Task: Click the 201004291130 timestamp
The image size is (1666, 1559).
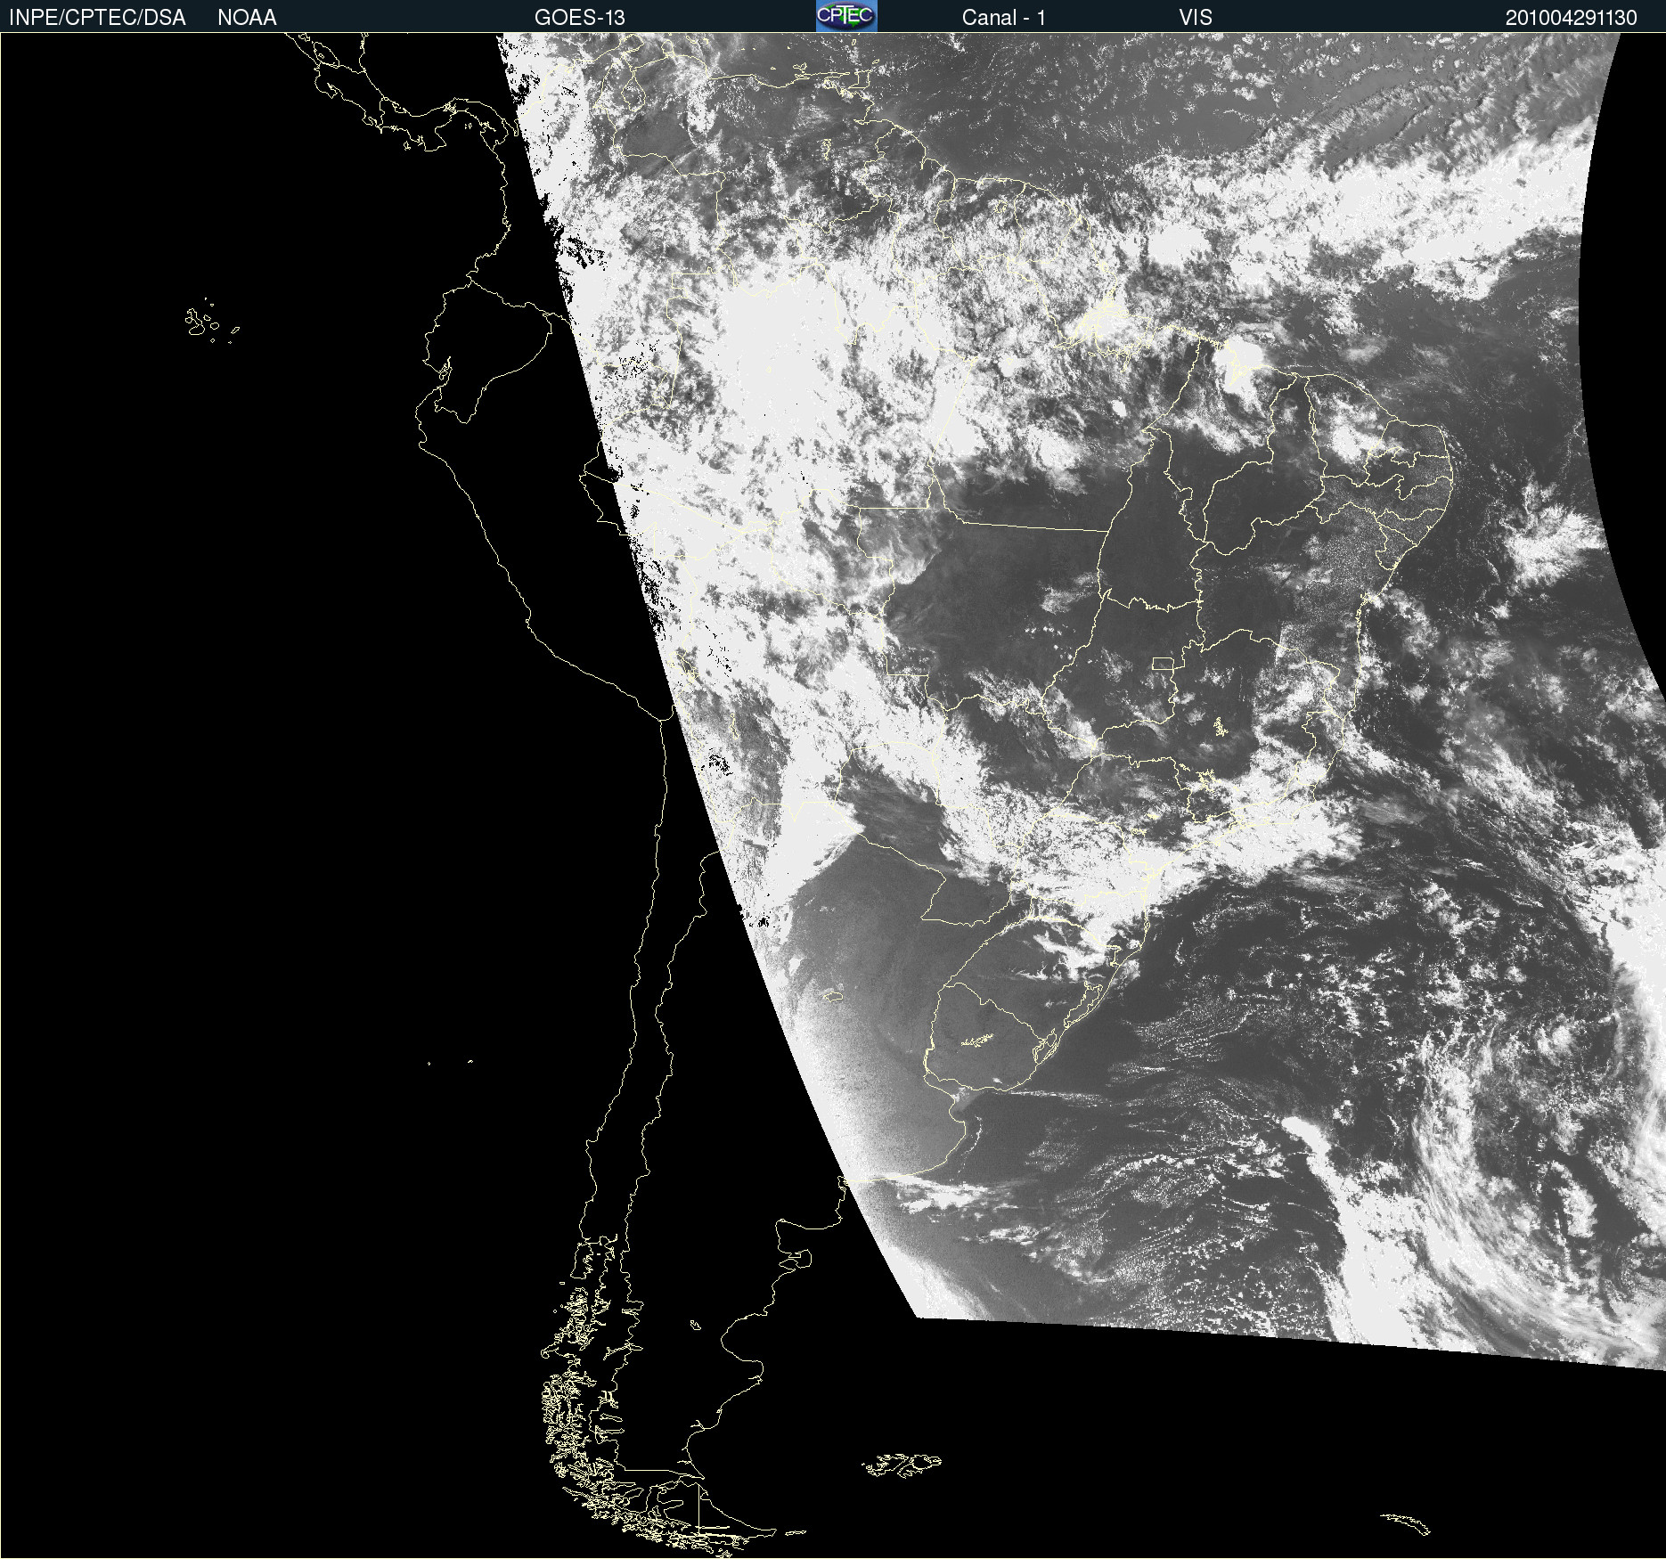Action: tap(1572, 18)
